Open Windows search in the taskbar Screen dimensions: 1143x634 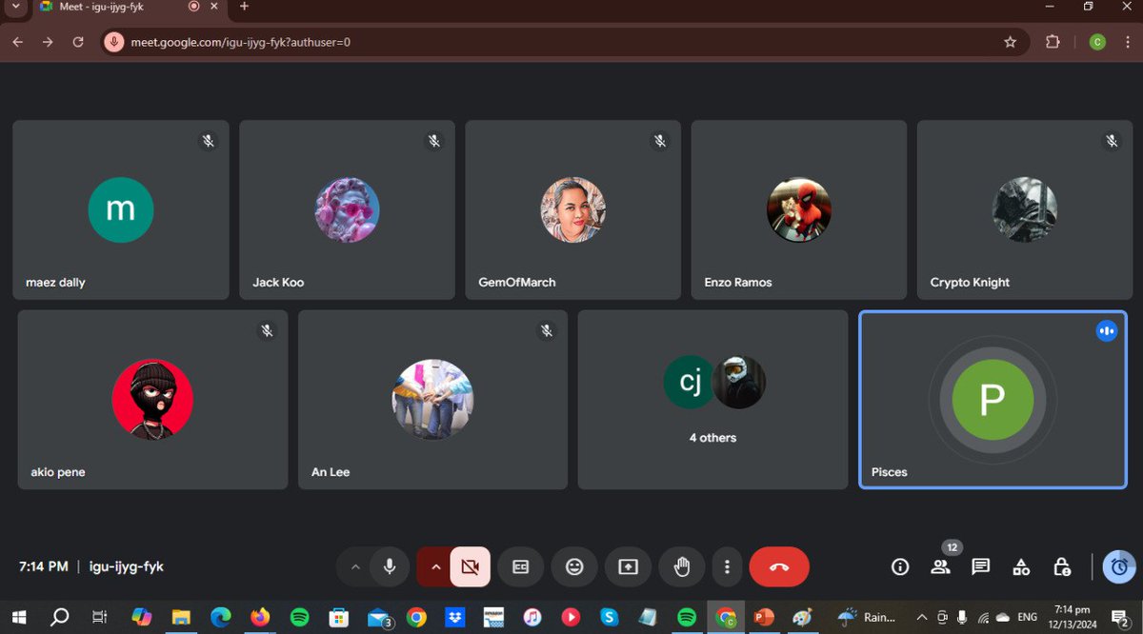coord(59,617)
